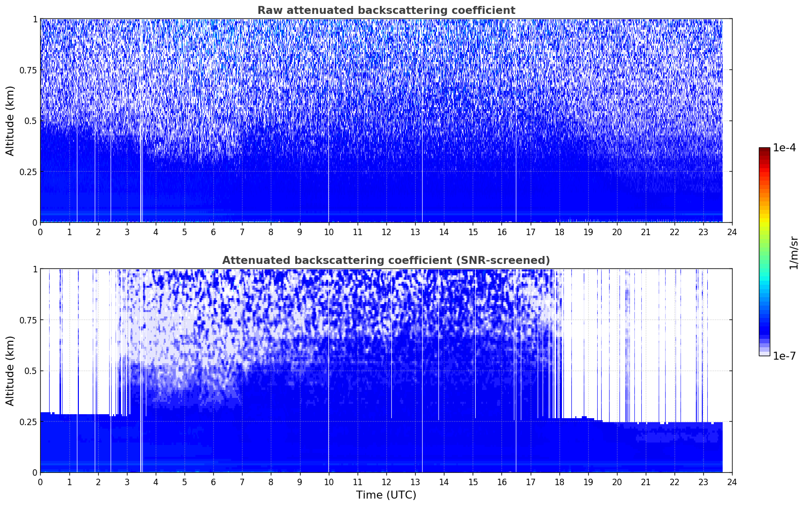Click the 'Raw attenuated backscattering coefficient' title
804x506 pixels.
click(x=386, y=10)
